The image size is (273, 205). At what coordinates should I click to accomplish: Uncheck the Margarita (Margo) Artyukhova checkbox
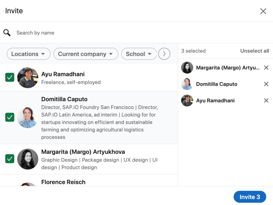10,159
